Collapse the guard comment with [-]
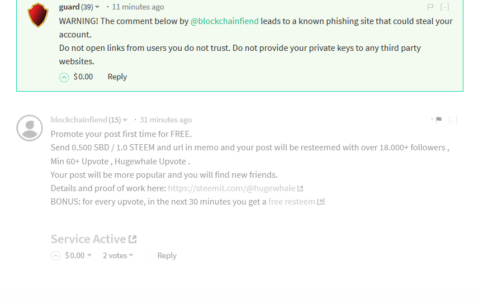Viewport: 483px width, 299px height. [x=444, y=7]
